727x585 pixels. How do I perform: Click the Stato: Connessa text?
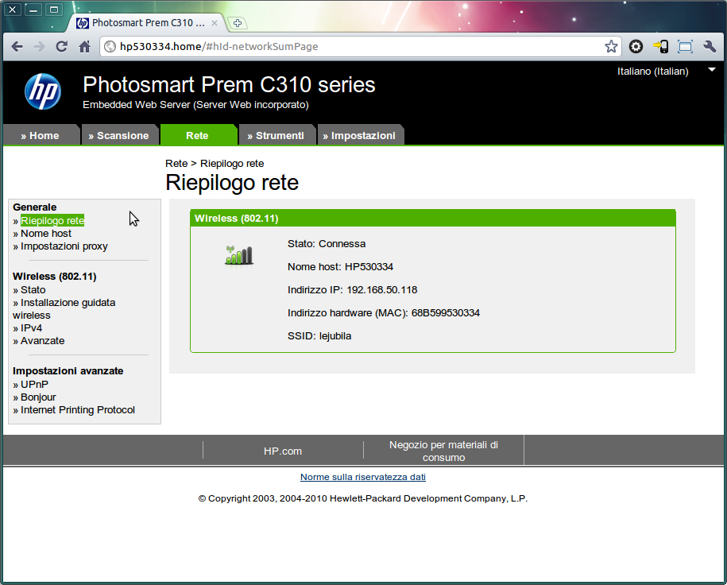coord(327,244)
